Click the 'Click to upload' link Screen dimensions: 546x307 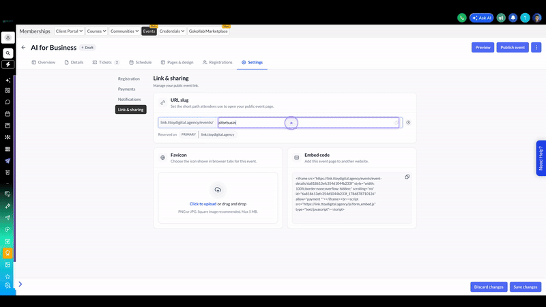pos(203,204)
